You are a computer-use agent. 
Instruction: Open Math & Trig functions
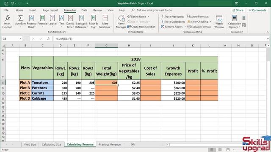coord(93,22)
